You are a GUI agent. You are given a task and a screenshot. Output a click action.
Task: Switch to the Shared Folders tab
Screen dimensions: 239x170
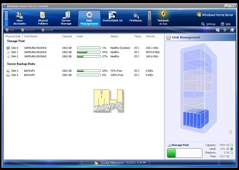(43, 15)
